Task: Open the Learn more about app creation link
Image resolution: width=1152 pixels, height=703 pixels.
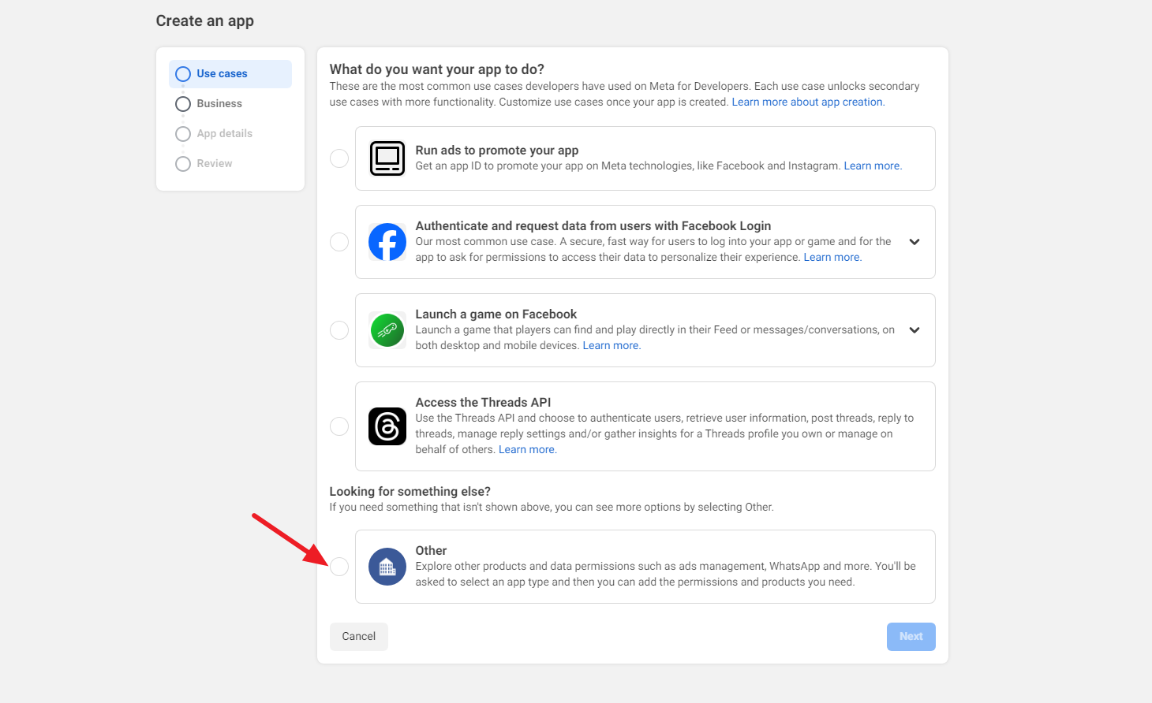Action: click(x=806, y=102)
